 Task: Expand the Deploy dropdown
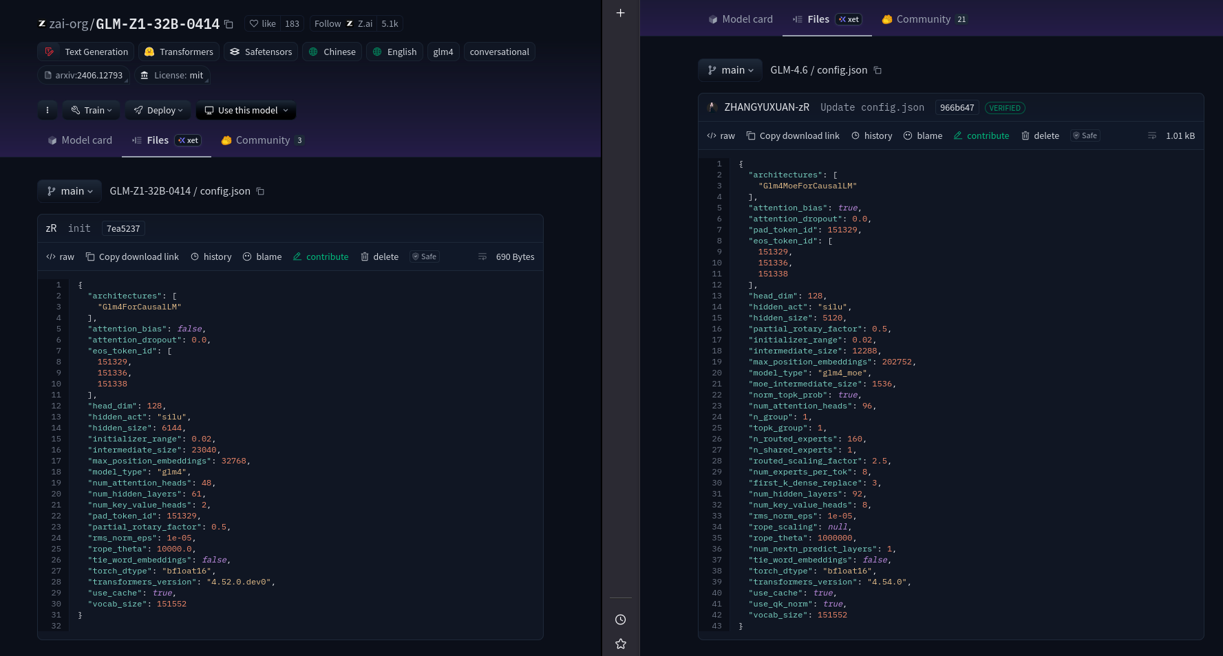coord(158,110)
